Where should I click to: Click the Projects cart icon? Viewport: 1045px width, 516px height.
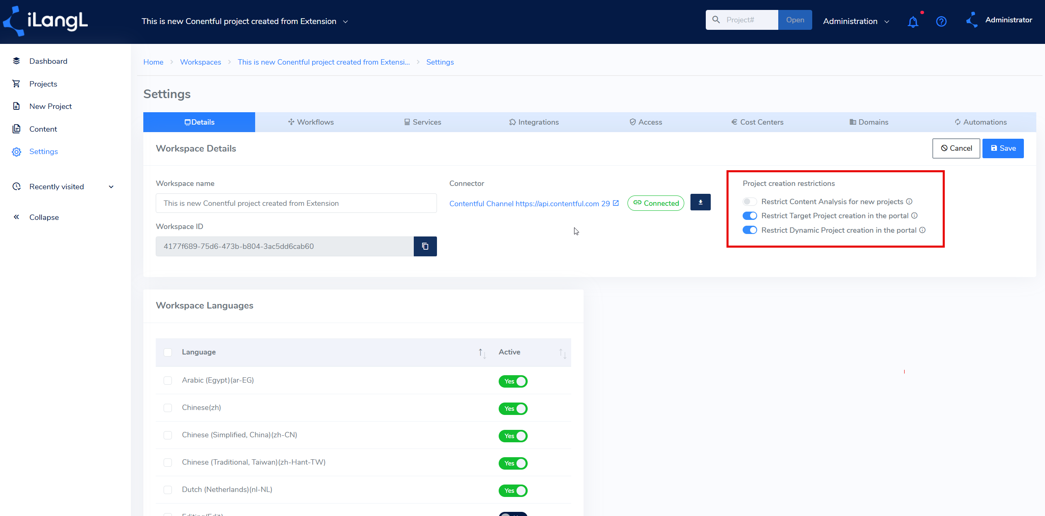(x=16, y=84)
